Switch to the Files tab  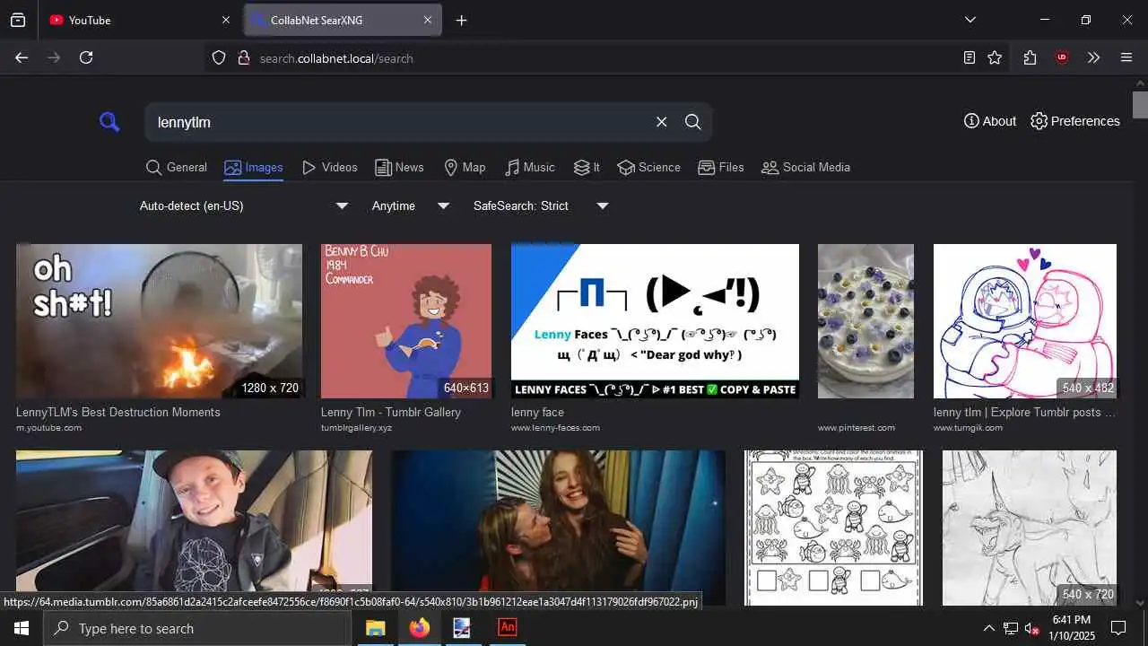(x=721, y=168)
